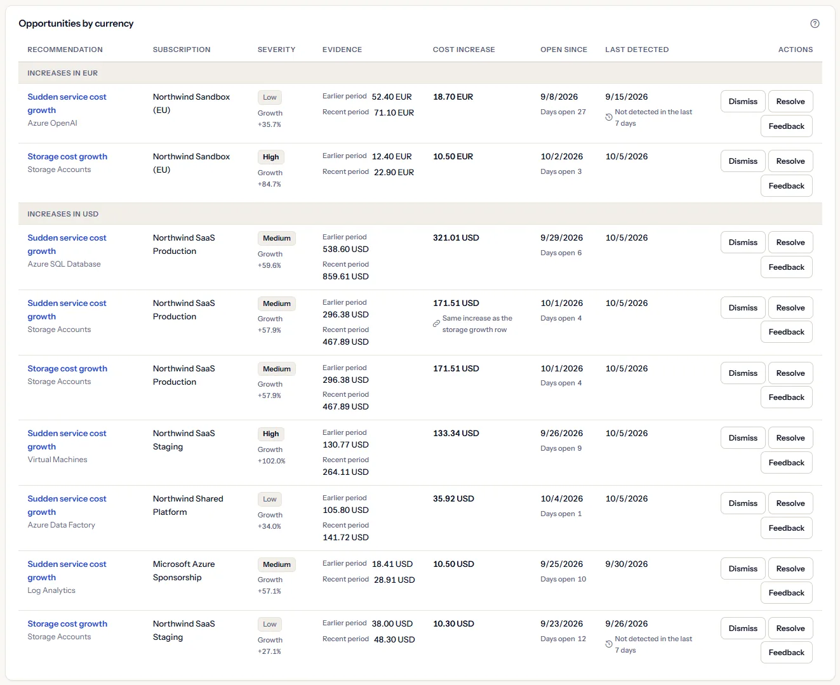
Task: Click the Severity column header
Action: pos(276,50)
